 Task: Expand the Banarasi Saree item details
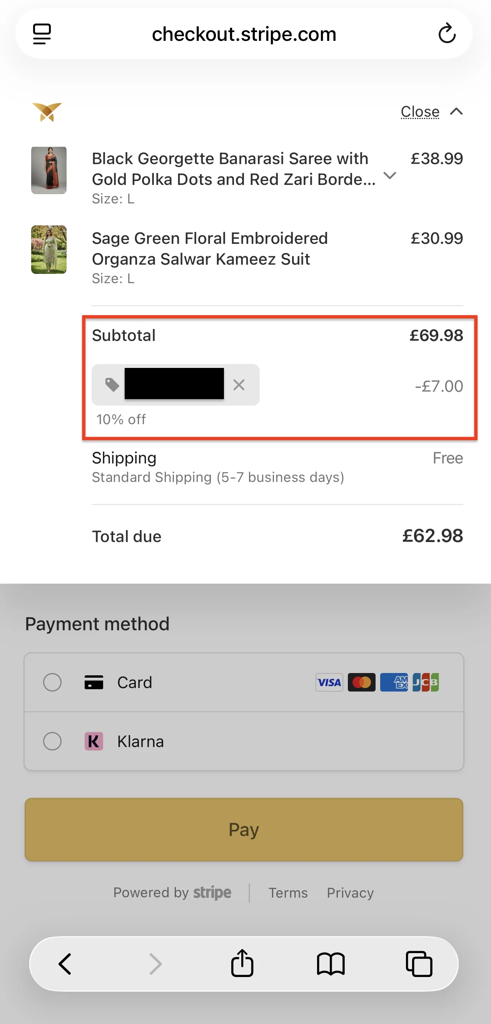[x=390, y=176]
